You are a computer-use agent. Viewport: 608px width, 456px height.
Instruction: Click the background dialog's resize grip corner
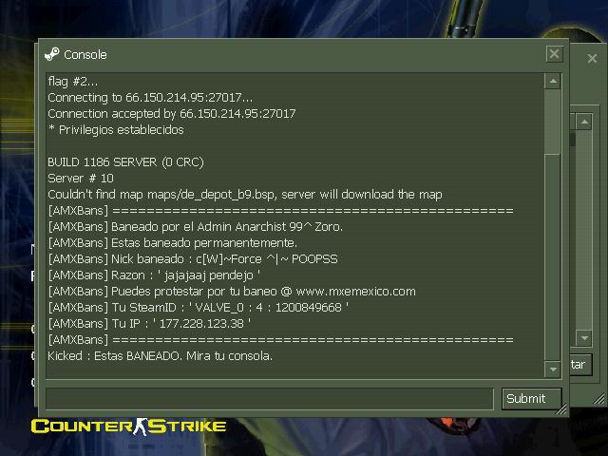(599, 398)
